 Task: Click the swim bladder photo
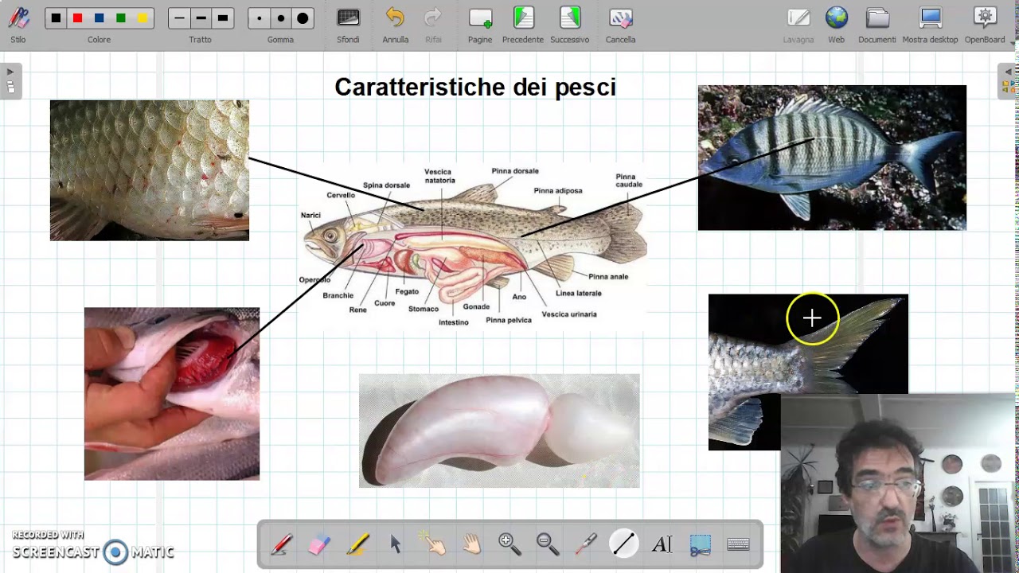click(x=499, y=431)
